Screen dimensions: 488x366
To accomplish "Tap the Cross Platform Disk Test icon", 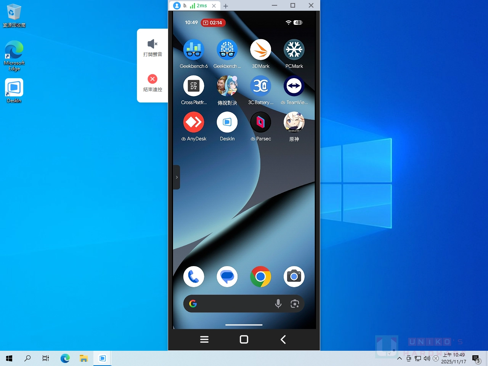I will pyautogui.click(x=194, y=86).
